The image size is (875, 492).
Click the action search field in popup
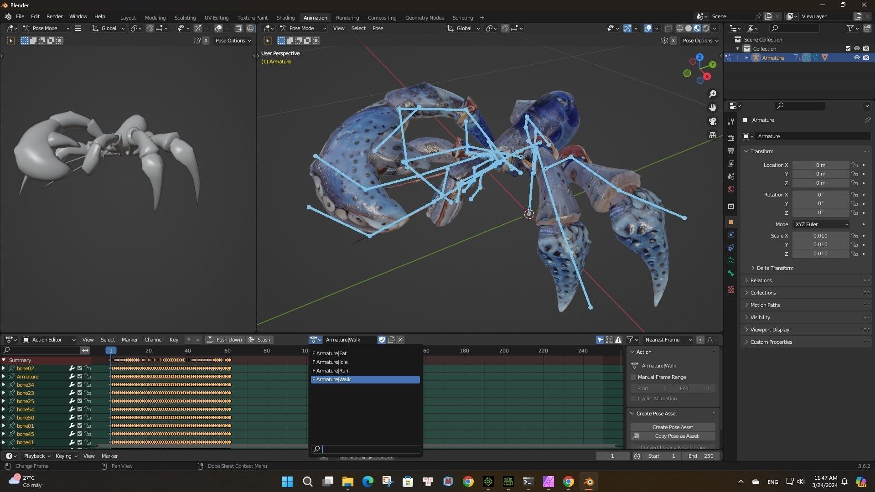click(365, 449)
